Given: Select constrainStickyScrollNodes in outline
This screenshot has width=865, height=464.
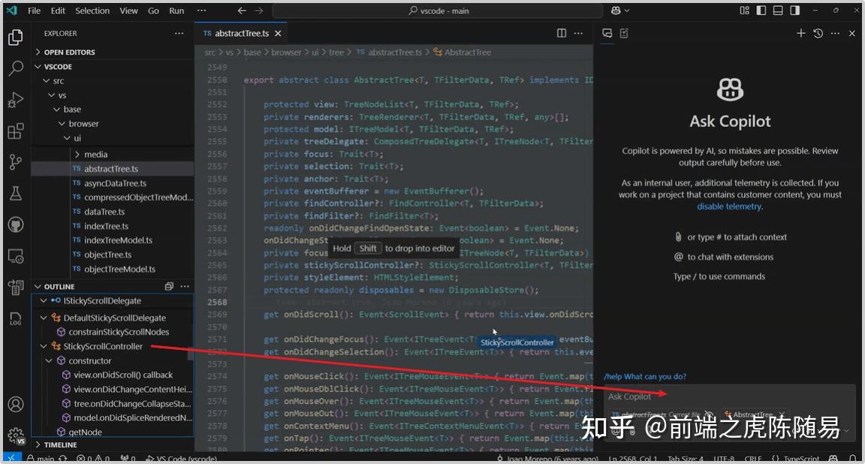Looking at the screenshot, I should tap(119, 332).
